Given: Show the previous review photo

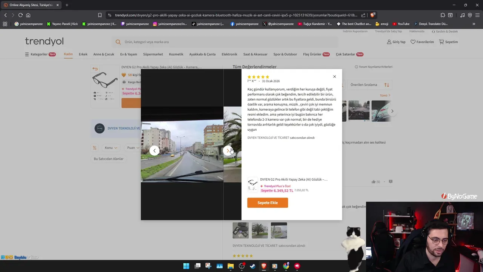Looking at the screenshot, I should [154, 151].
